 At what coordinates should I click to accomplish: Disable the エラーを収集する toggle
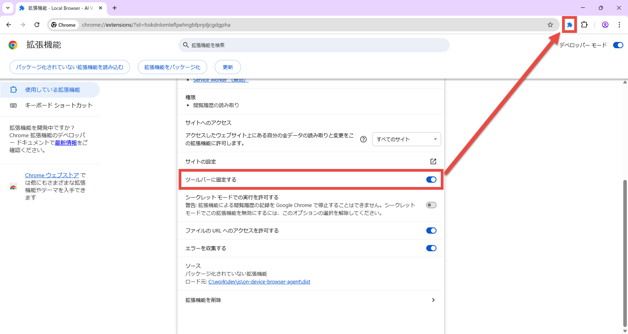[431, 248]
